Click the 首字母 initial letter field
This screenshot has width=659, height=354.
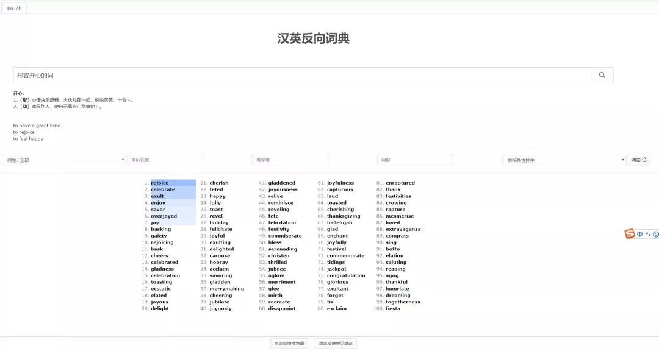pos(290,160)
